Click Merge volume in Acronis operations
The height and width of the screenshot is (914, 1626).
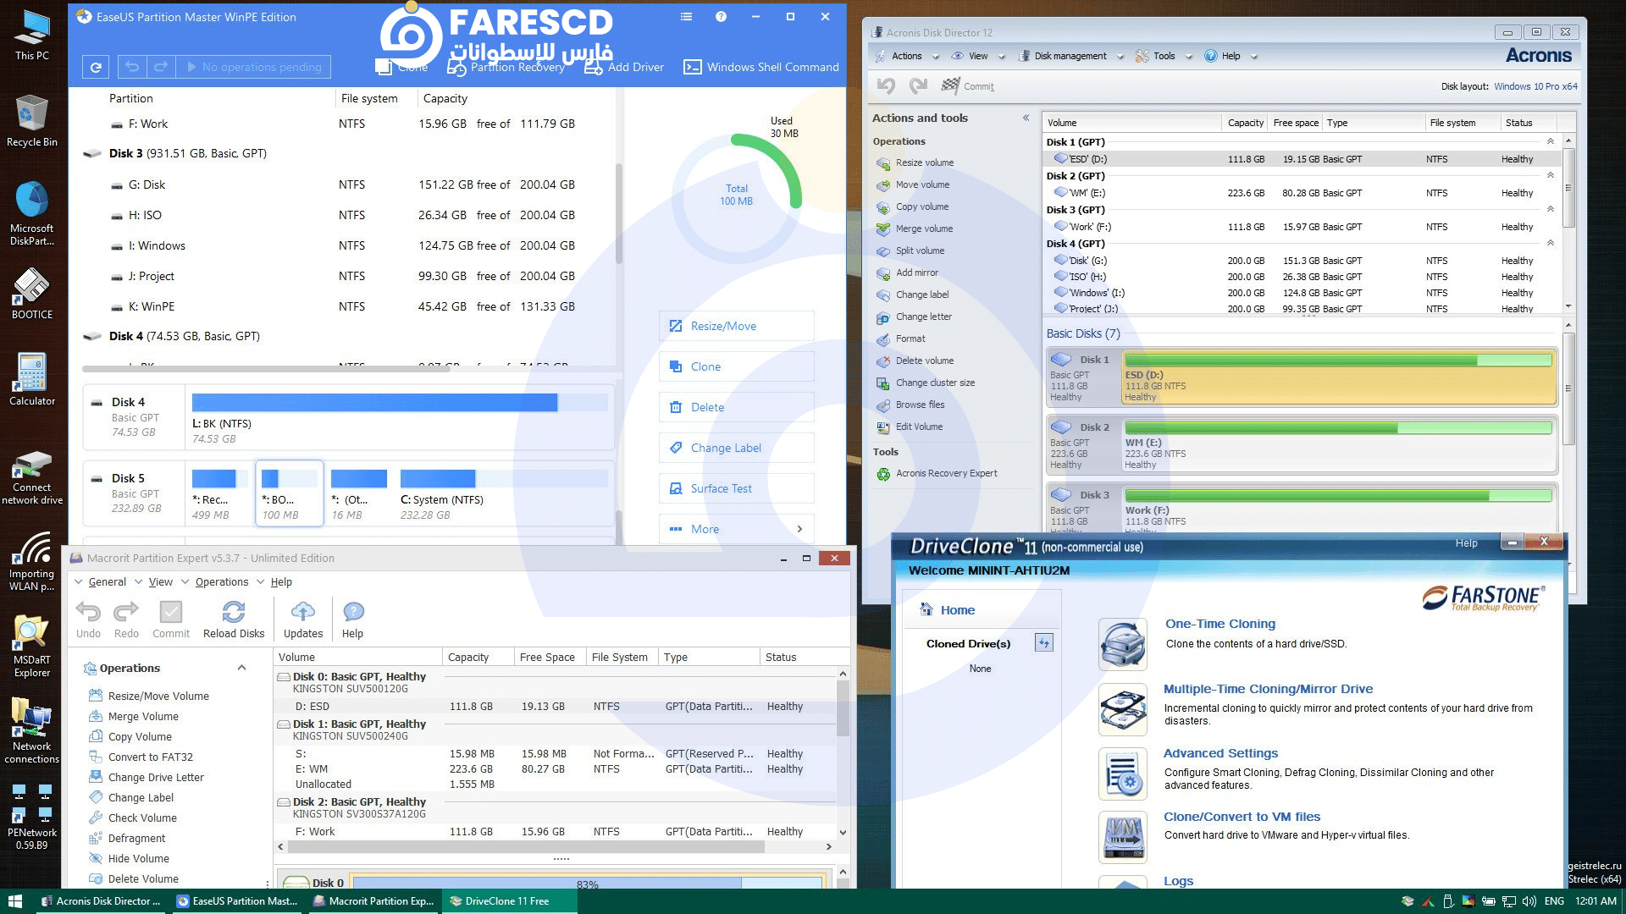(924, 228)
